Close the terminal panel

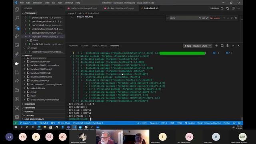coord(239,46)
